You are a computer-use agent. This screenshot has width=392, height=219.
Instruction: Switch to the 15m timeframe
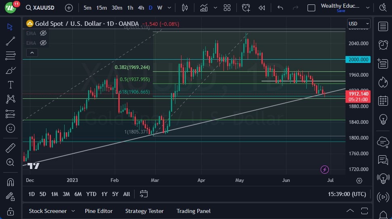[101, 8]
